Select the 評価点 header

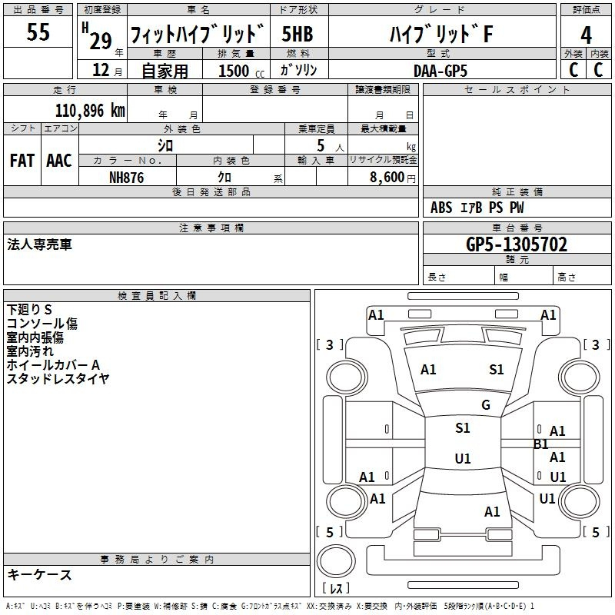586,10
